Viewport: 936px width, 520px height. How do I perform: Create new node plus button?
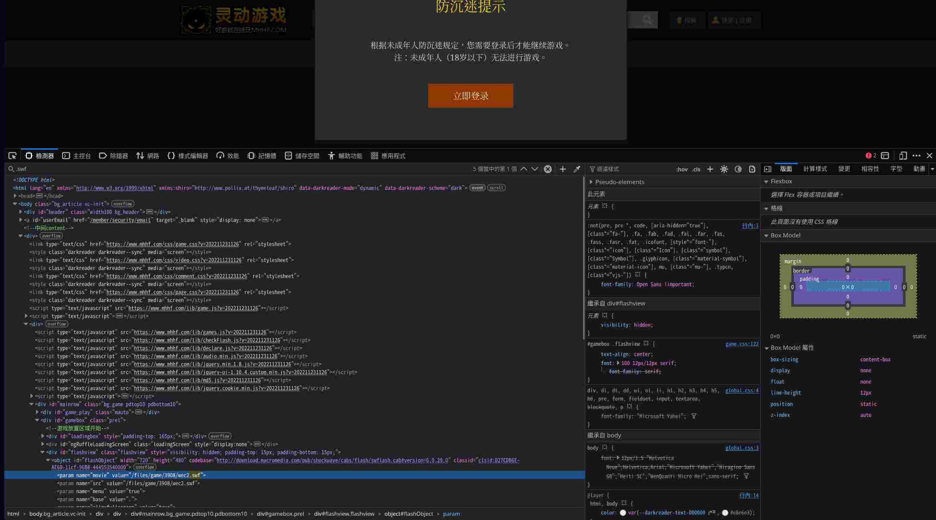pyautogui.click(x=563, y=169)
